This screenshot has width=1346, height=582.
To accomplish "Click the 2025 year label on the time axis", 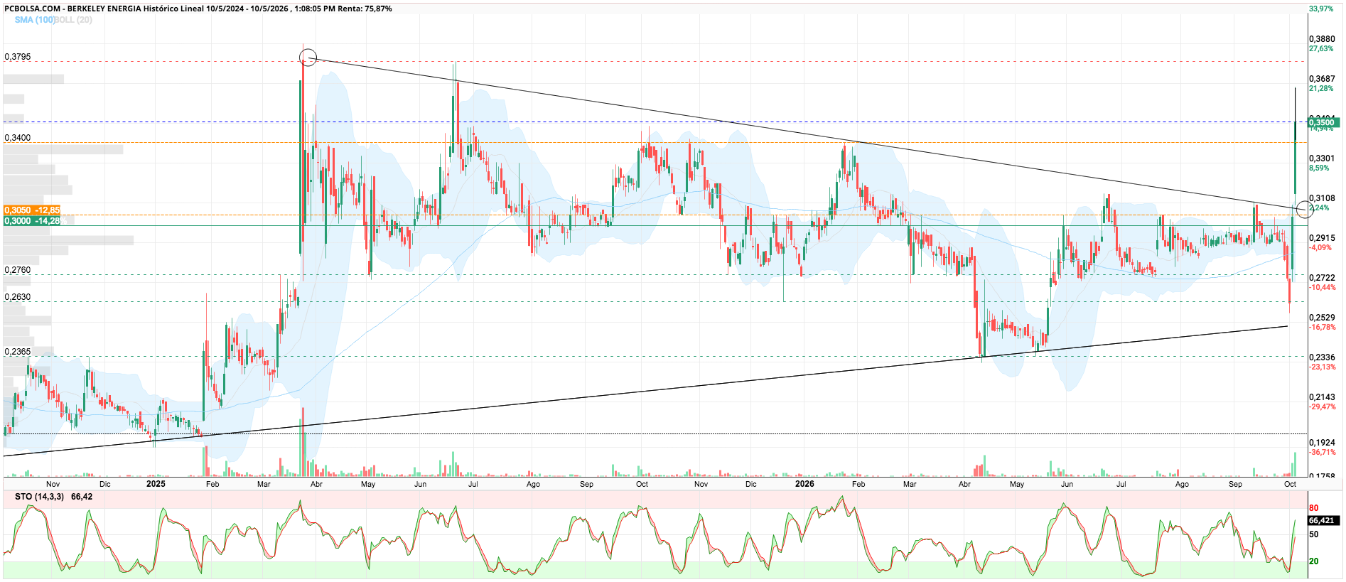I will point(156,484).
